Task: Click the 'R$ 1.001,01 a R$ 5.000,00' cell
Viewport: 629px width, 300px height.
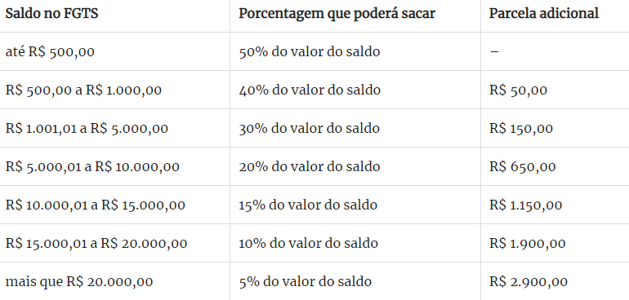Action: click(87, 129)
